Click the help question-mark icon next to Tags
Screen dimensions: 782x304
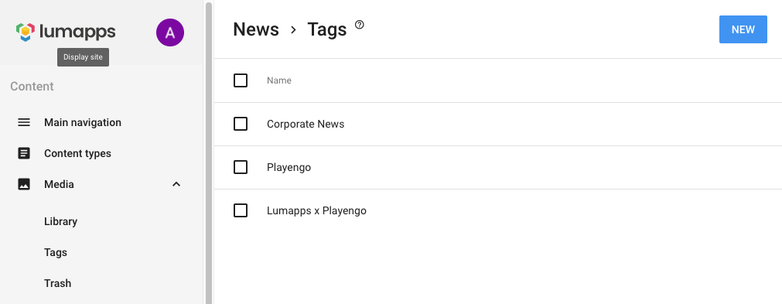pos(360,25)
